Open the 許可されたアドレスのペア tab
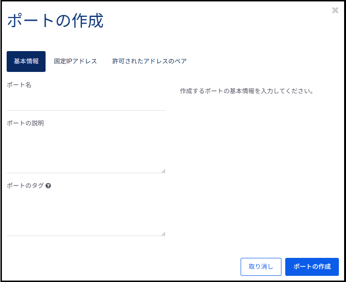Image resolution: width=346 pixels, height=282 pixels. 150,62
